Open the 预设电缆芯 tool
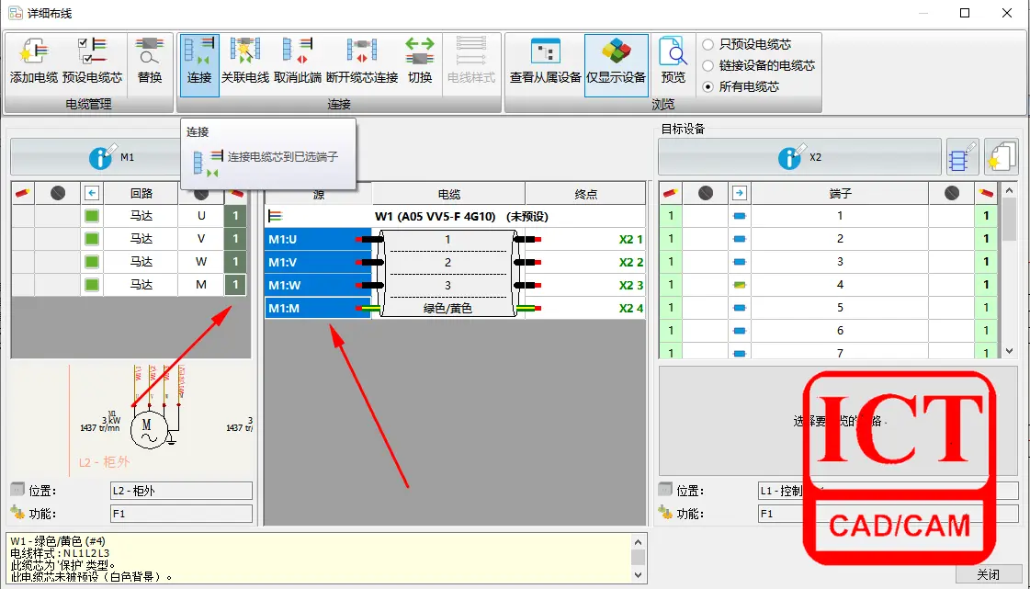The image size is (1030, 589). [92, 61]
